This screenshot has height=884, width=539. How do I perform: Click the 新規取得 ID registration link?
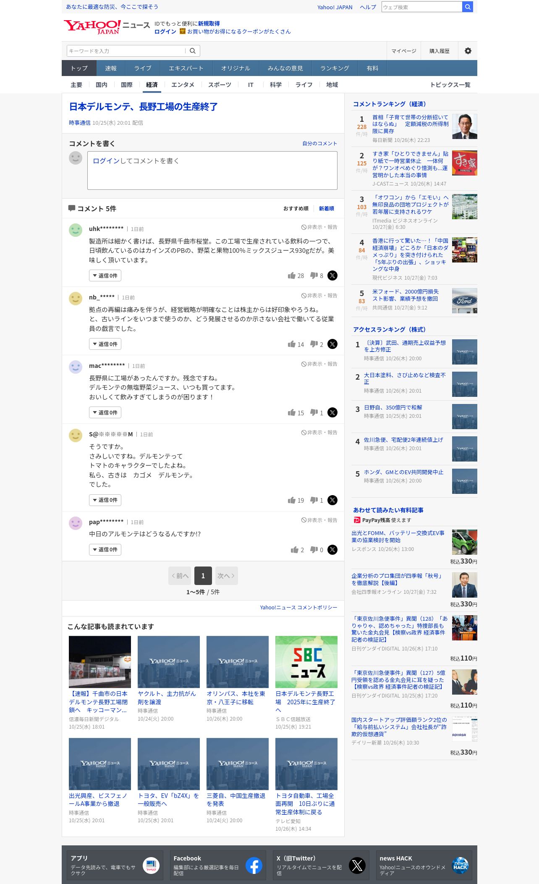pos(209,24)
